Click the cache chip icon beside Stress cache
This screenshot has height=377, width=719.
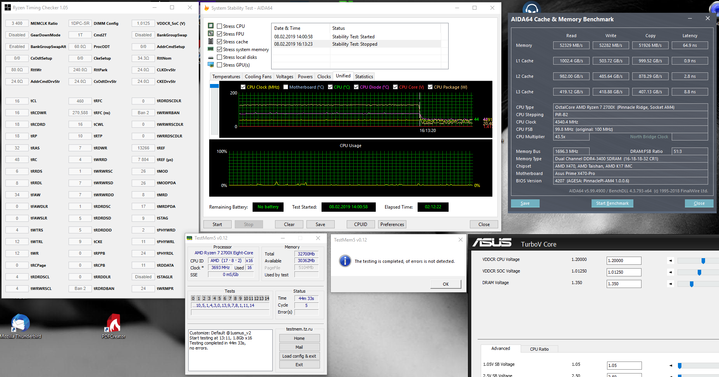click(x=211, y=41)
